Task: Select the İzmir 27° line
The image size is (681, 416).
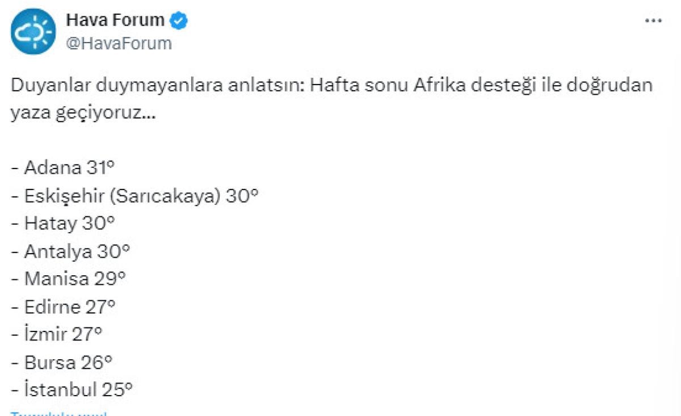Action: click(x=57, y=334)
